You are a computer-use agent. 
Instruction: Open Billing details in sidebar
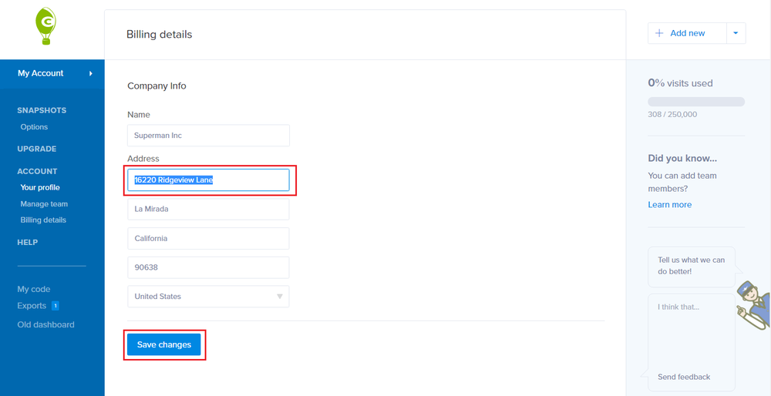[x=43, y=220]
